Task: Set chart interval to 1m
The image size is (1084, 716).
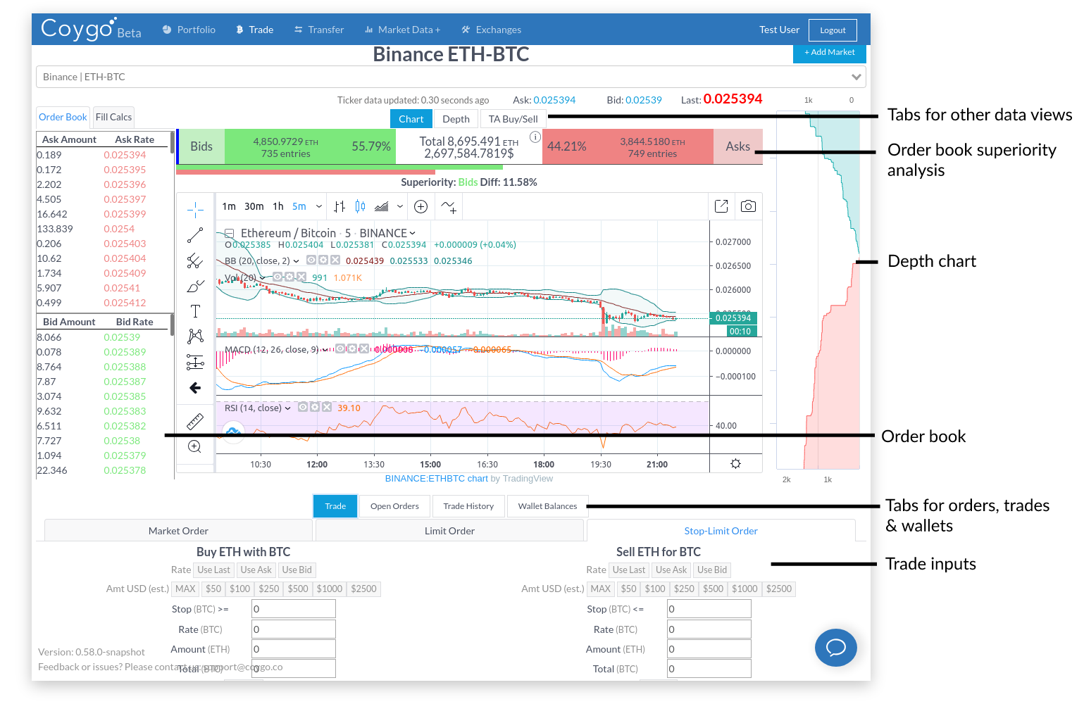Action: [229, 206]
